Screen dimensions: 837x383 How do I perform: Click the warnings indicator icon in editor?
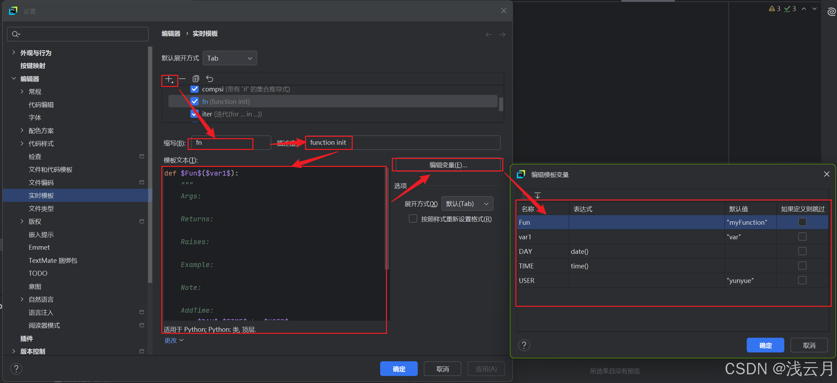[772, 9]
